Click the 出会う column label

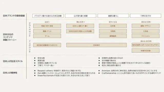pyautogui.click(x=47, y=22)
